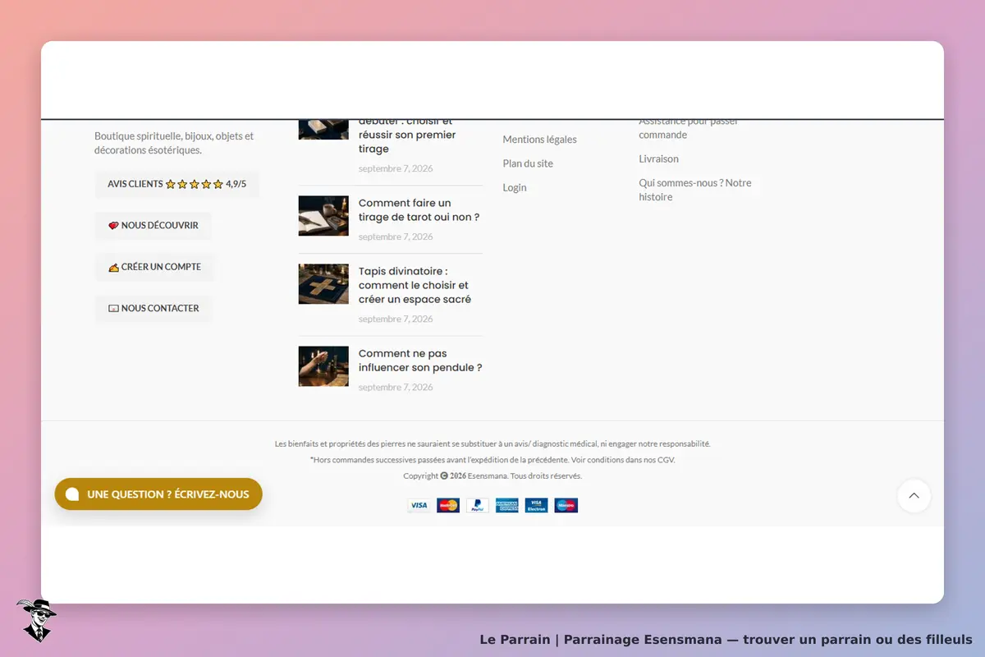Click the pendule article thumbnail

point(323,366)
